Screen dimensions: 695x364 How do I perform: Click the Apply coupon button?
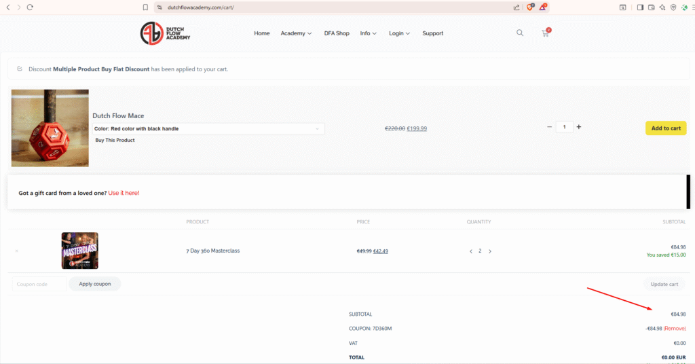tap(95, 284)
